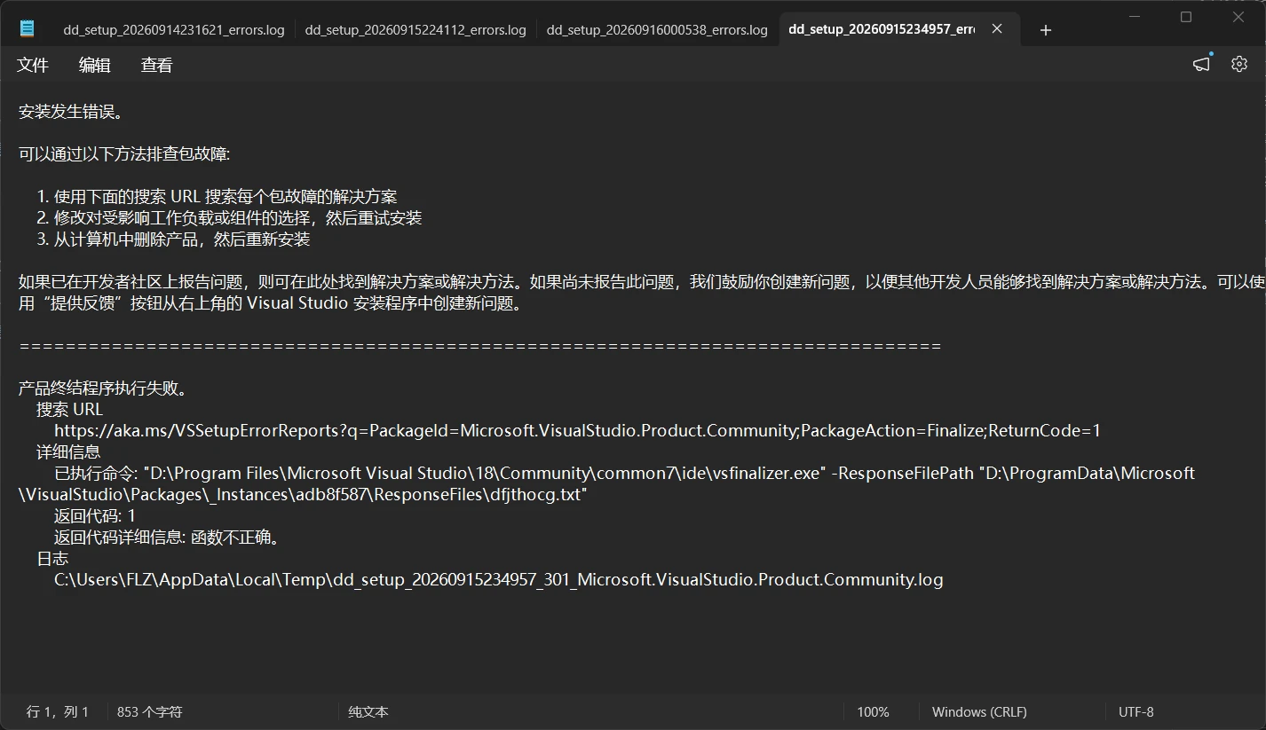1266x730 pixels.
Task: Click line 2 about 修改对受影响工作负载
Action: (229, 218)
